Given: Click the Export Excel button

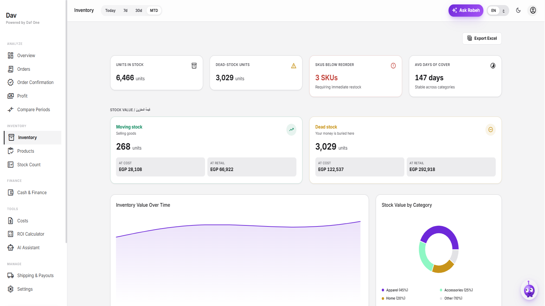Looking at the screenshot, I should pyautogui.click(x=482, y=38).
